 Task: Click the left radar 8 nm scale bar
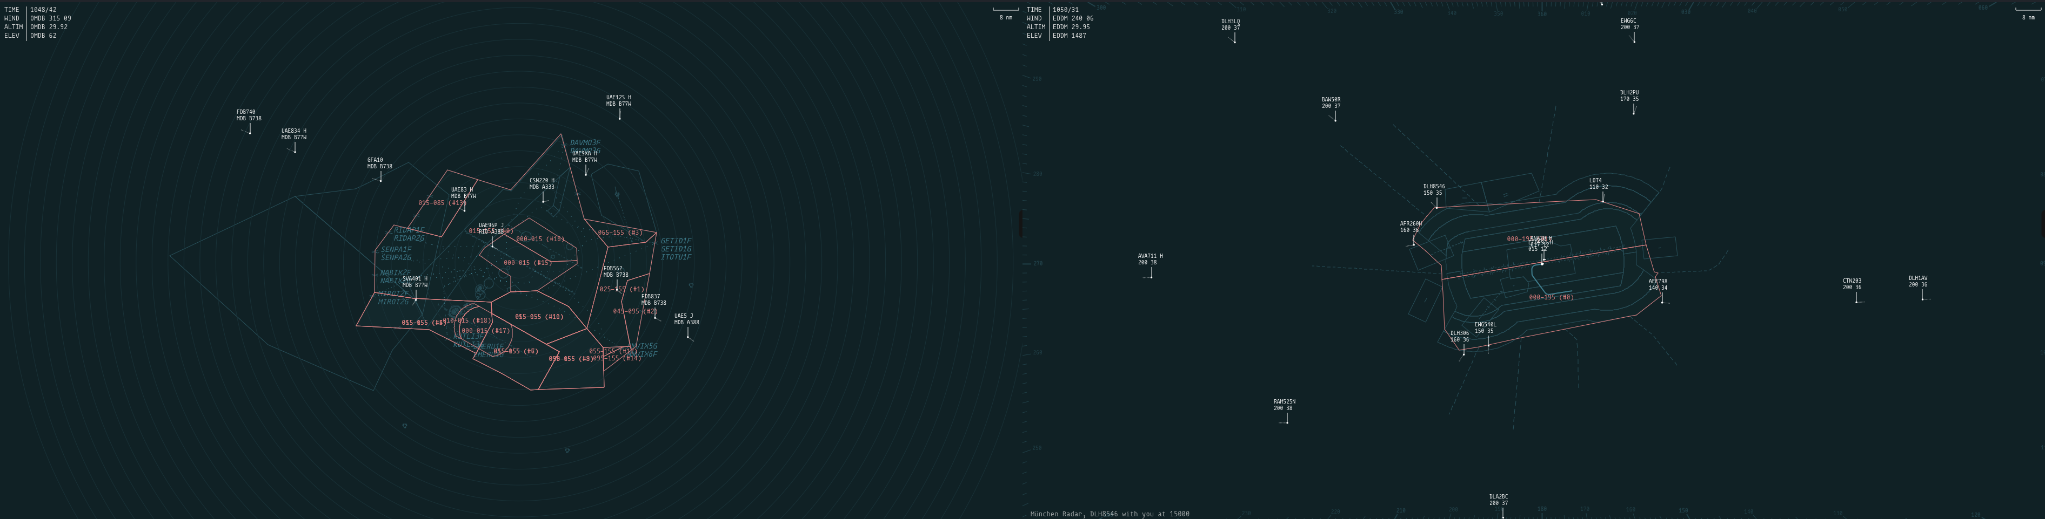click(1006, 10)
